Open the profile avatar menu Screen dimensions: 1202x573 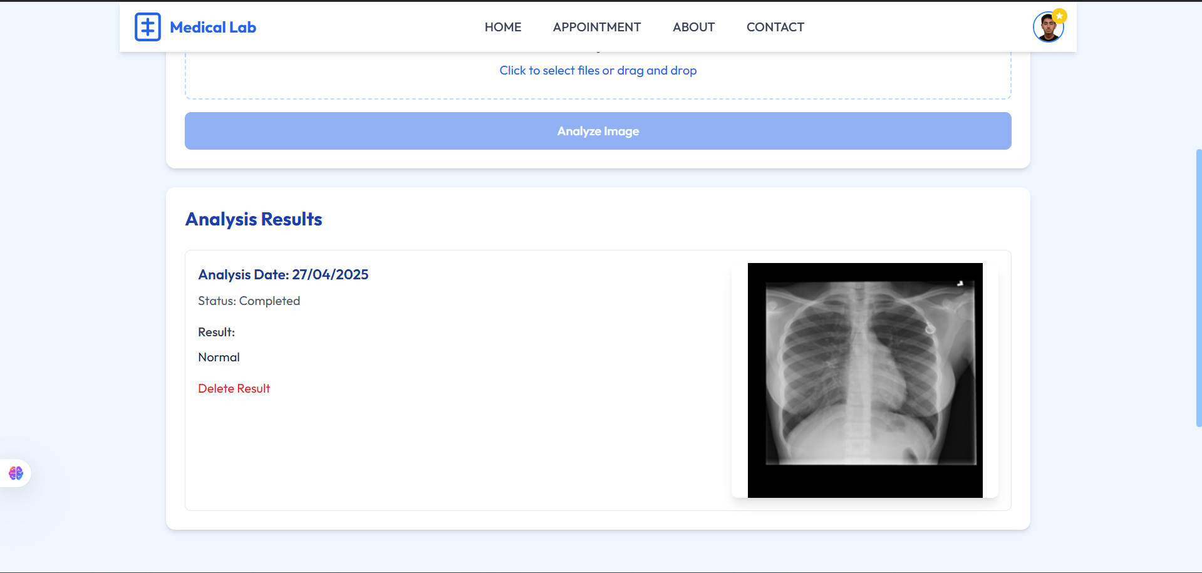1047,27
